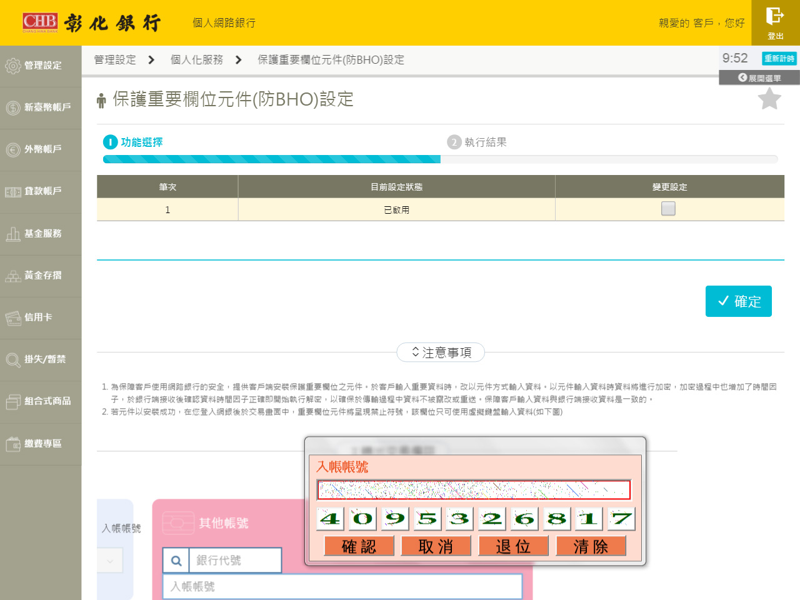Click the 個人化服務 breadcrumb
This screenshot has width=800, height=600.
(197, 60)
